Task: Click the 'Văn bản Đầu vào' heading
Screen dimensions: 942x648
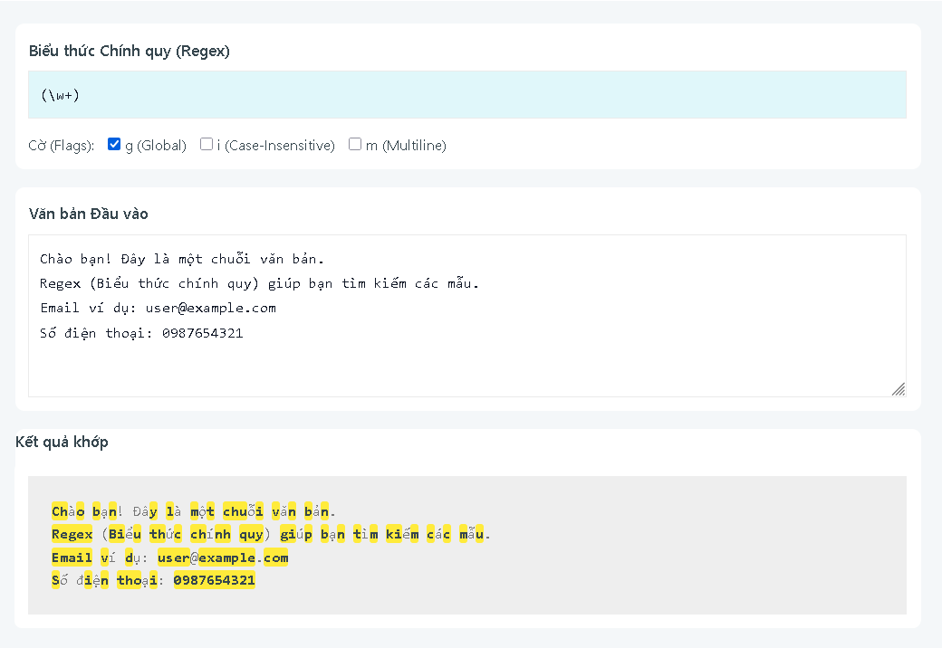Action: (x=89, y=214)
